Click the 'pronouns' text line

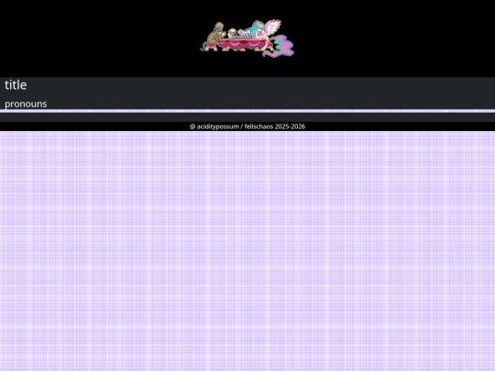tap(26, 104)
